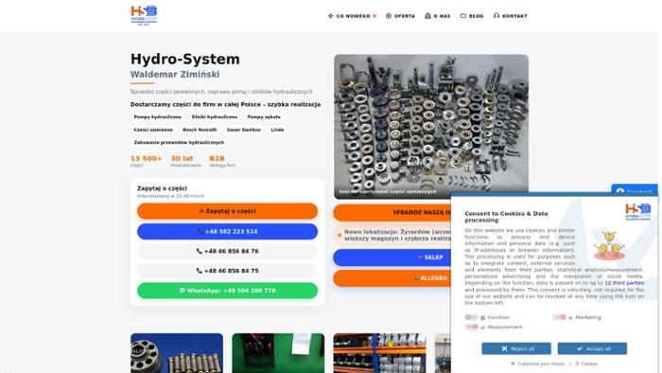Click the Waldemar Zimiński subtitle
This screenshot has height=373, width=662.
(x=175, y=75)
